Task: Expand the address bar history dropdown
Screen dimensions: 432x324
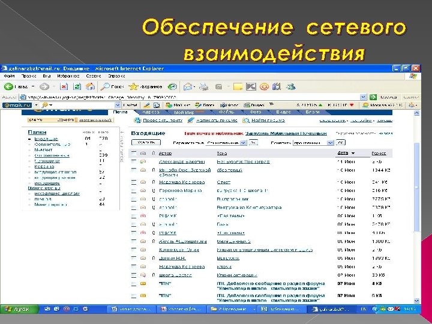Action: pyautogui.click(x=363, y=97)
